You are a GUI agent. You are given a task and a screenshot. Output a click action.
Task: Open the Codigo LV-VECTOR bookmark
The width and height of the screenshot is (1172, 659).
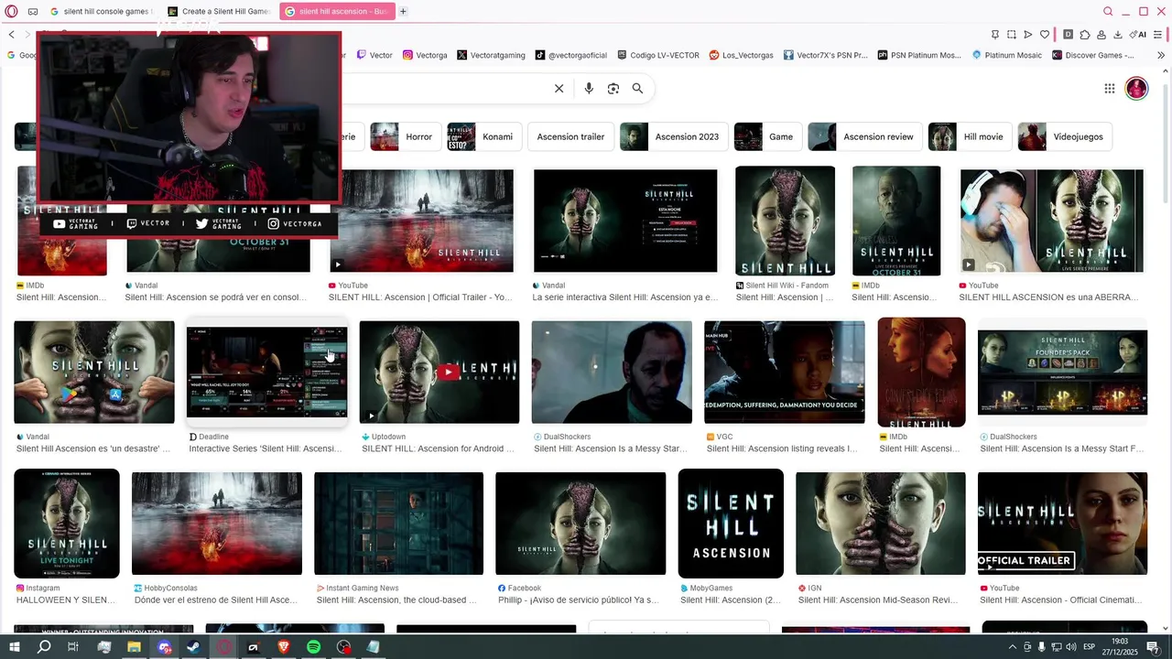(x=658, y=55)
